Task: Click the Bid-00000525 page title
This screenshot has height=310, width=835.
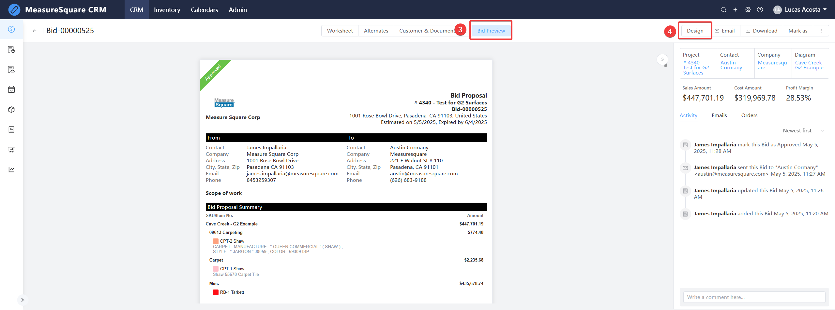Action: click(x=70, y=31)
